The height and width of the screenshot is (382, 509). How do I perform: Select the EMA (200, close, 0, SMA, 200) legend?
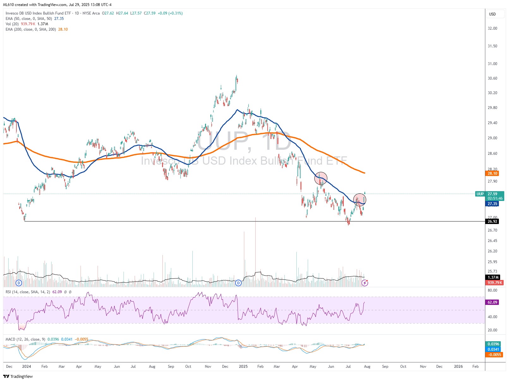tap(31, 29)
